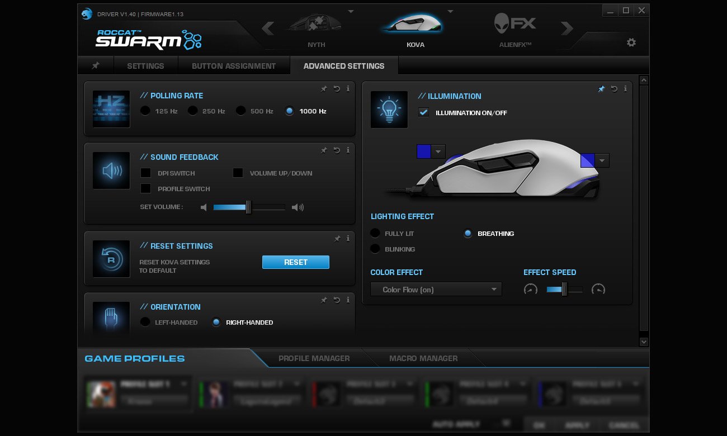
Task: Select 1000 Hz polling rate
Action: coord(289,111)
